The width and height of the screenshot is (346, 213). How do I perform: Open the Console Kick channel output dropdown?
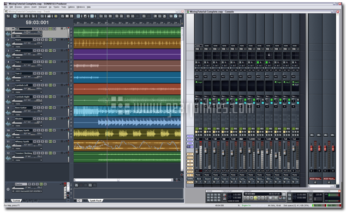(199, 175)
